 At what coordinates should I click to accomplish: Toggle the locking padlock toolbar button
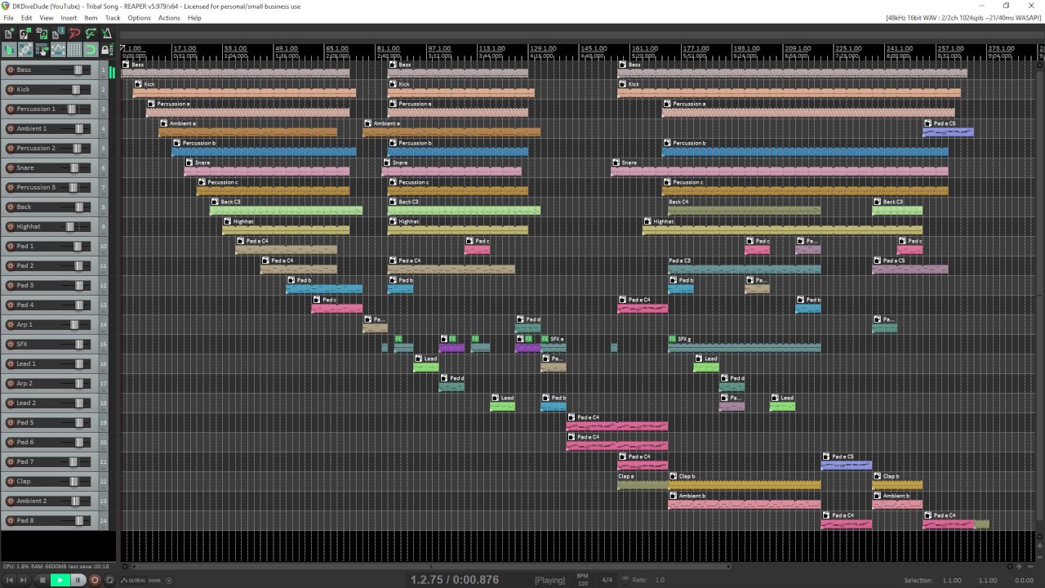click(x=107, y=50)
